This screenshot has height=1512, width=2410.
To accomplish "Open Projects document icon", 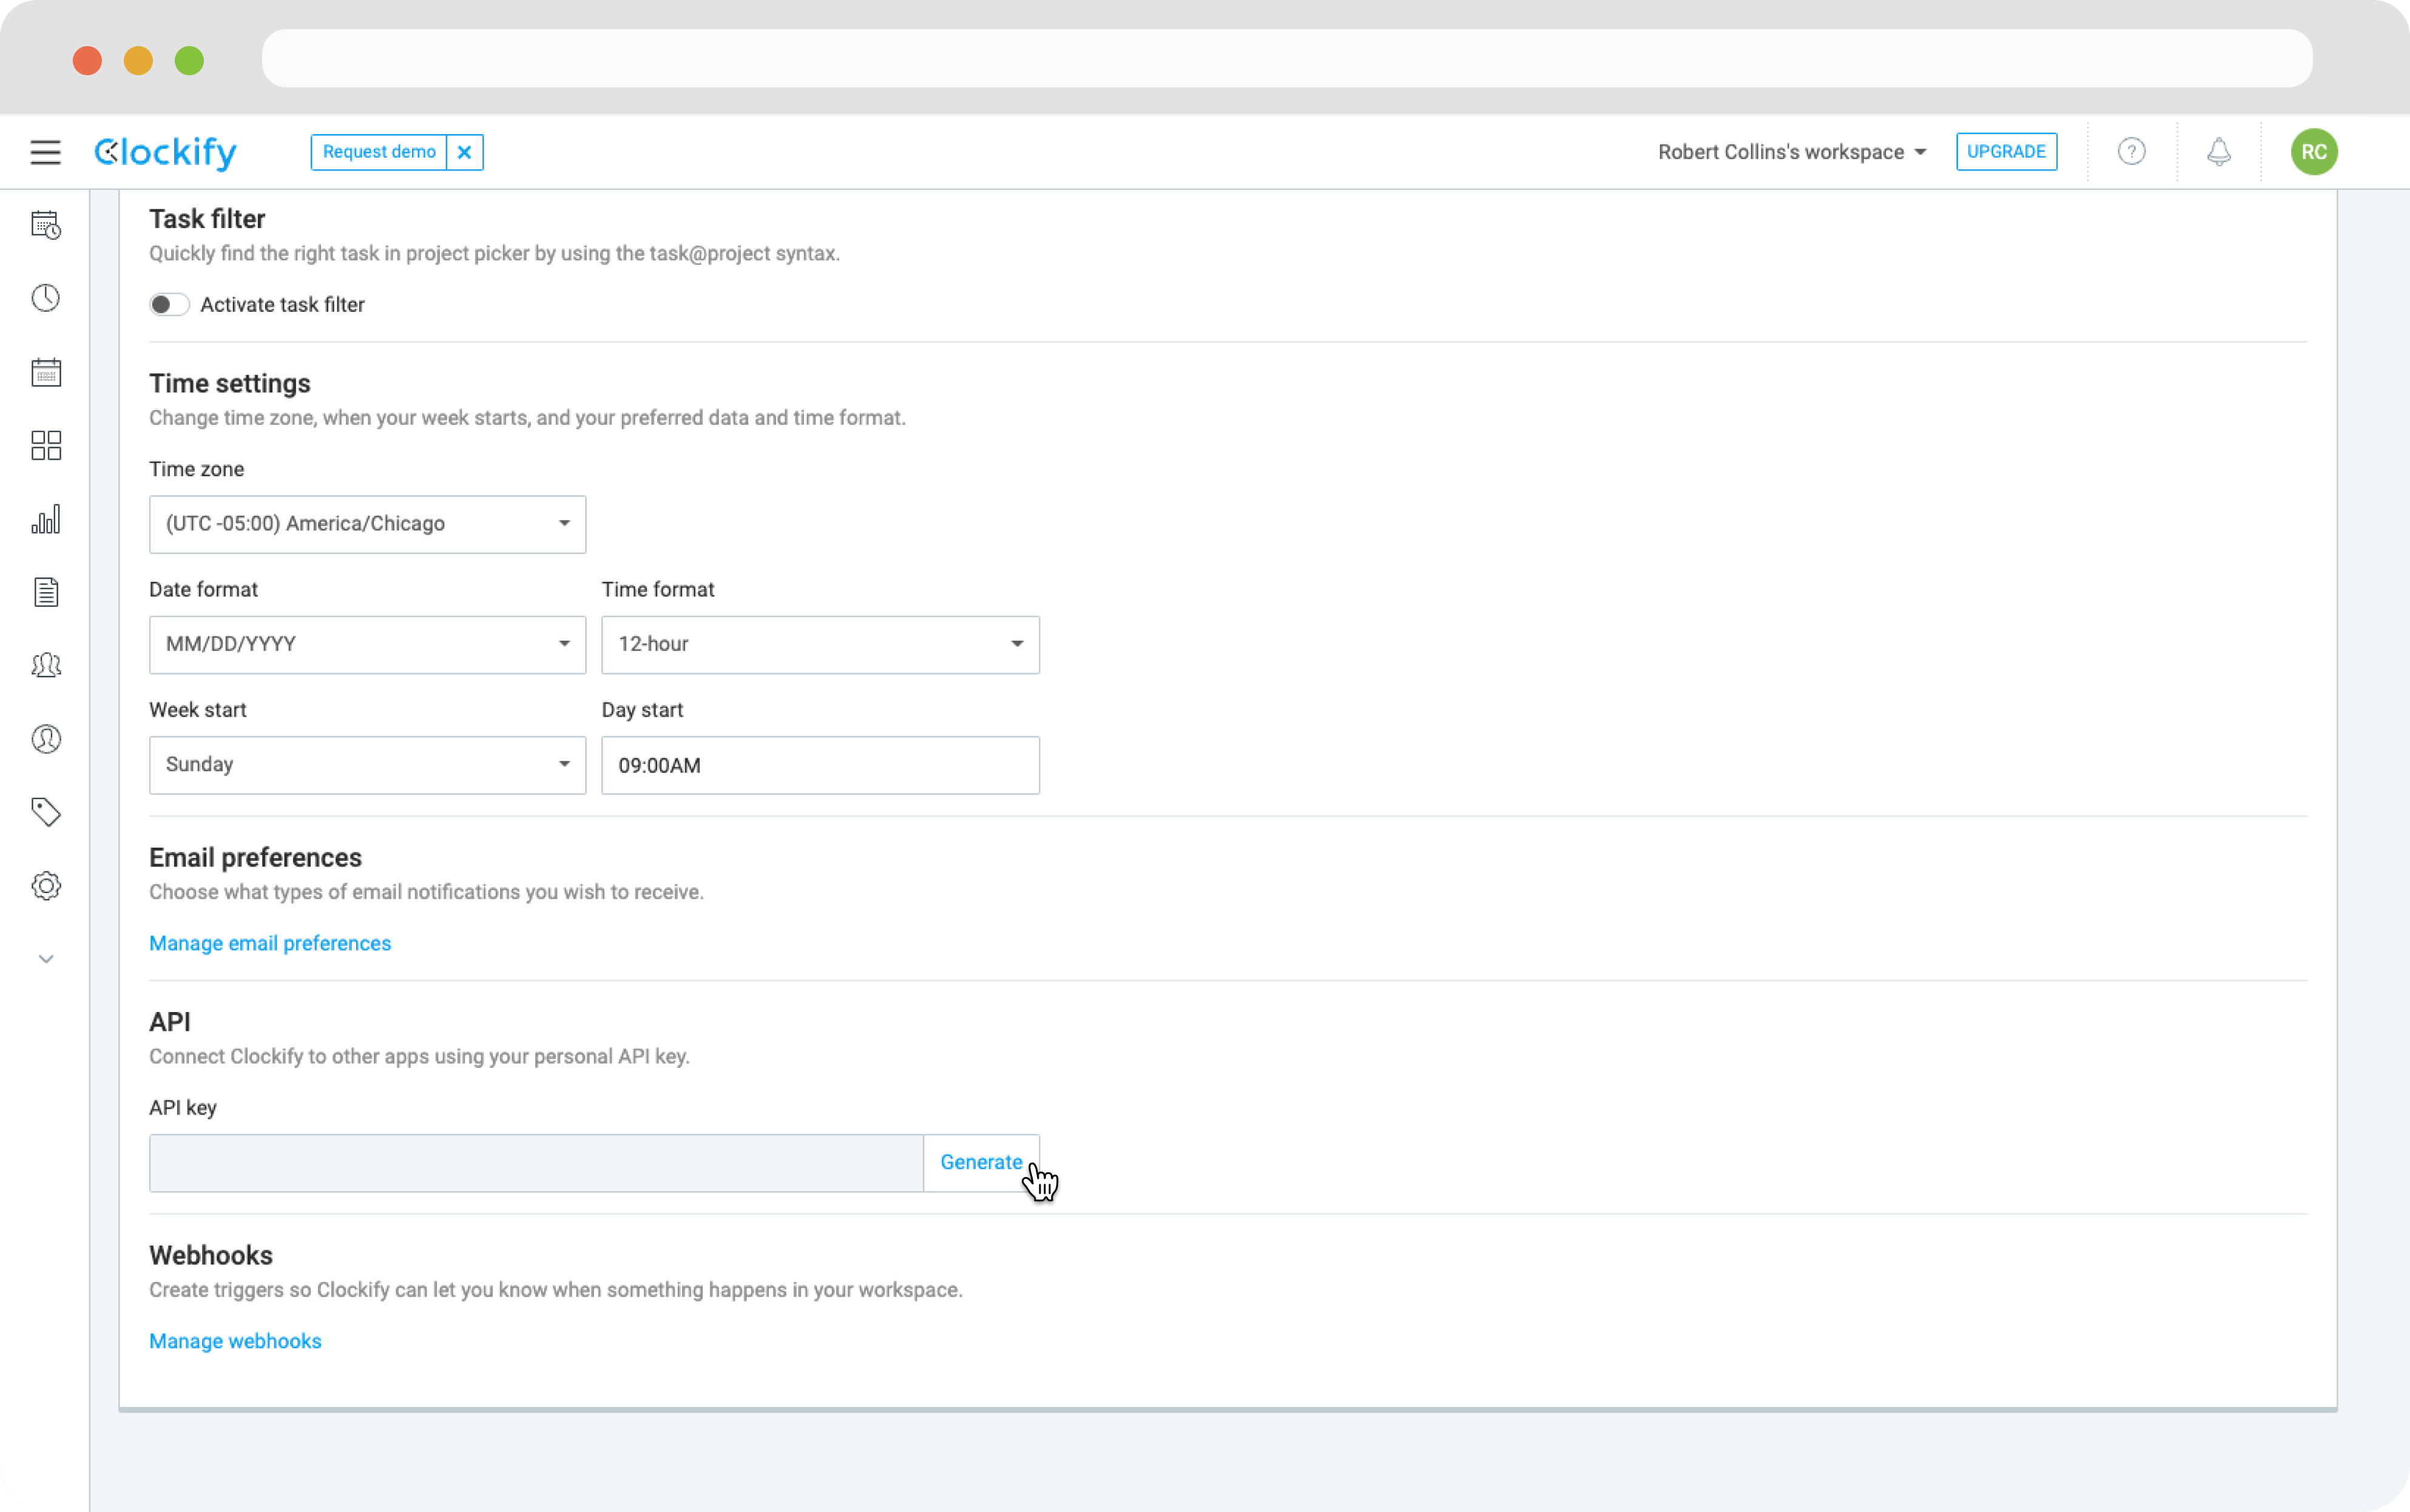I will (x=46, y=592).
